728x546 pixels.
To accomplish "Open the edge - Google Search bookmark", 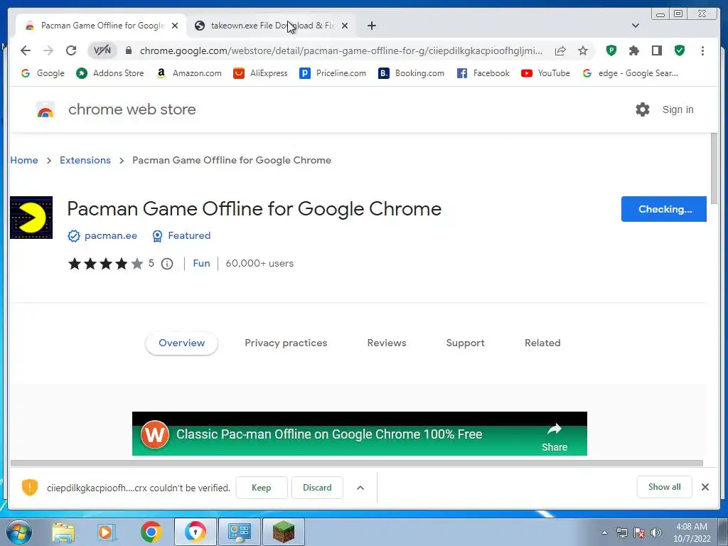I will point(631,73).
